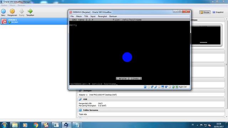Open Google Chrome from taskbar
228x128 pixels.
(x=36, y=125)
